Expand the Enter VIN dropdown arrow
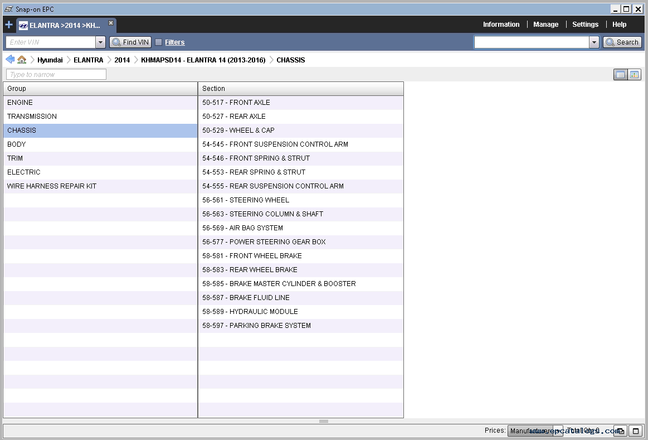648x440 pixels. (100, 42)
